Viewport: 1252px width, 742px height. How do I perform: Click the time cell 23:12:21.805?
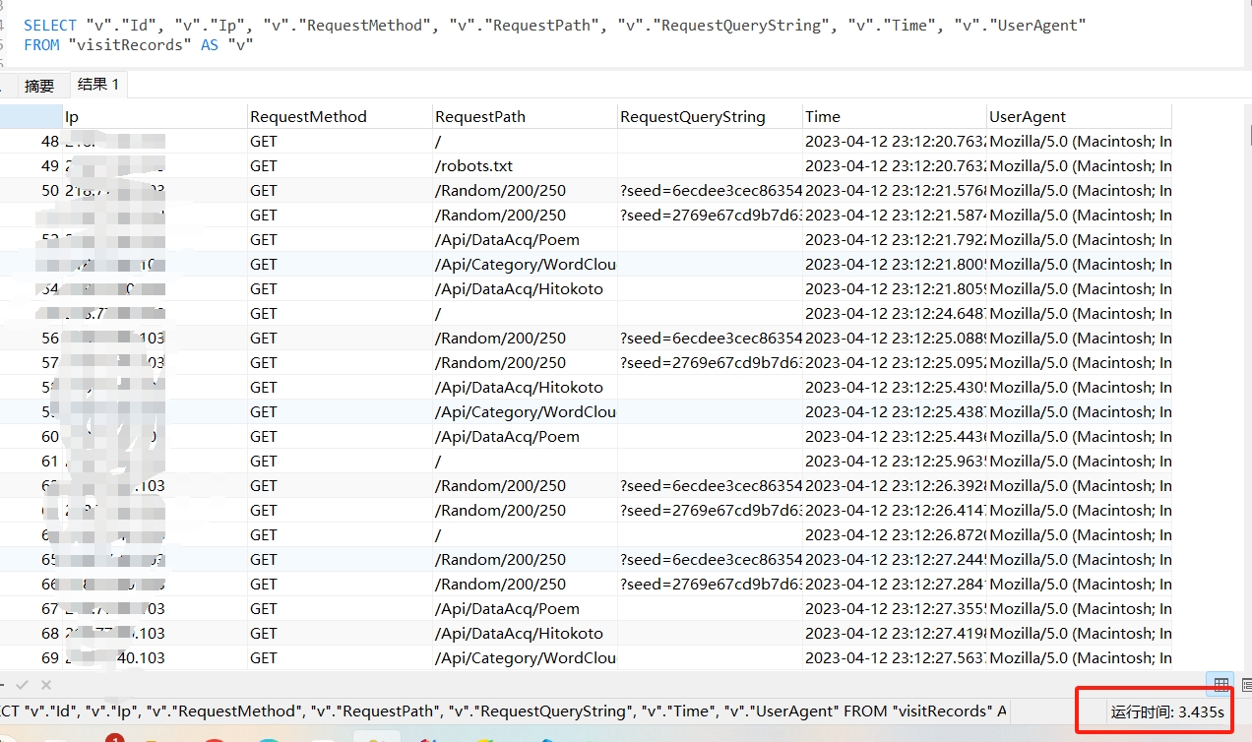click(895, 288)
